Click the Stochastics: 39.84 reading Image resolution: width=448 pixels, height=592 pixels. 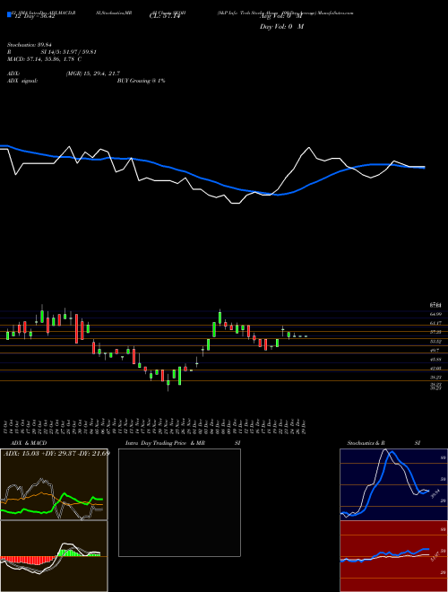tap(29, 45)
